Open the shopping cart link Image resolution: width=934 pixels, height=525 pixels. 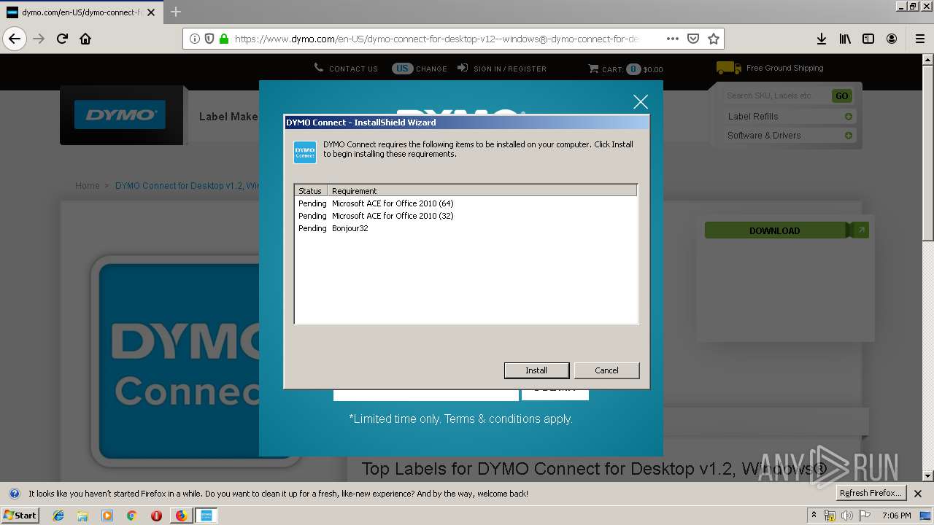(625, 69)
